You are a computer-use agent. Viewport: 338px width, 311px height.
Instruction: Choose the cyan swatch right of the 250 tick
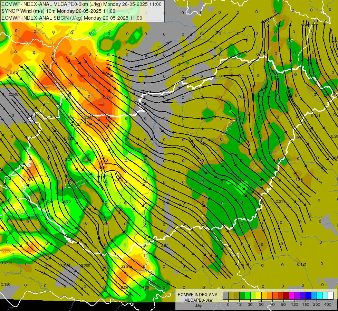pyautogui.click(x=320, y=295)
